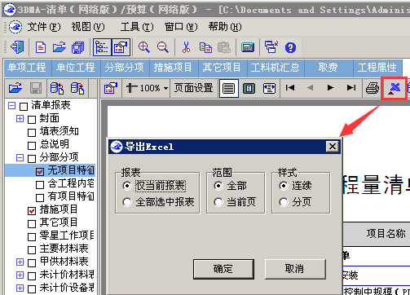Switch to the 分部分项 tab
The height and width of the screenshot is (295, 410).
click(x=125, y=68)
